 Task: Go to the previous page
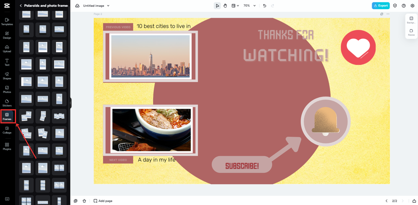[x=387, y=201]
